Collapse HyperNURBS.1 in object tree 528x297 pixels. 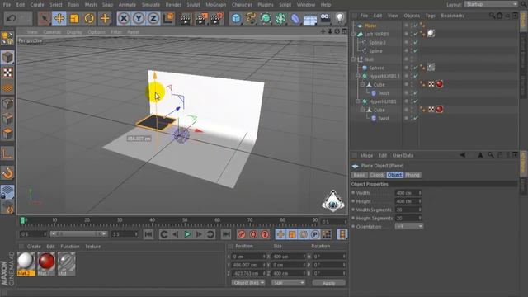(358, 76)
